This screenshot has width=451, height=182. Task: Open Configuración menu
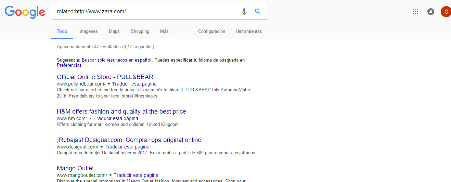click(x=211, y=31)
